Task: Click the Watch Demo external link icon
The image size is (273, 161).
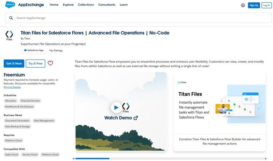Action: (135, 118)
